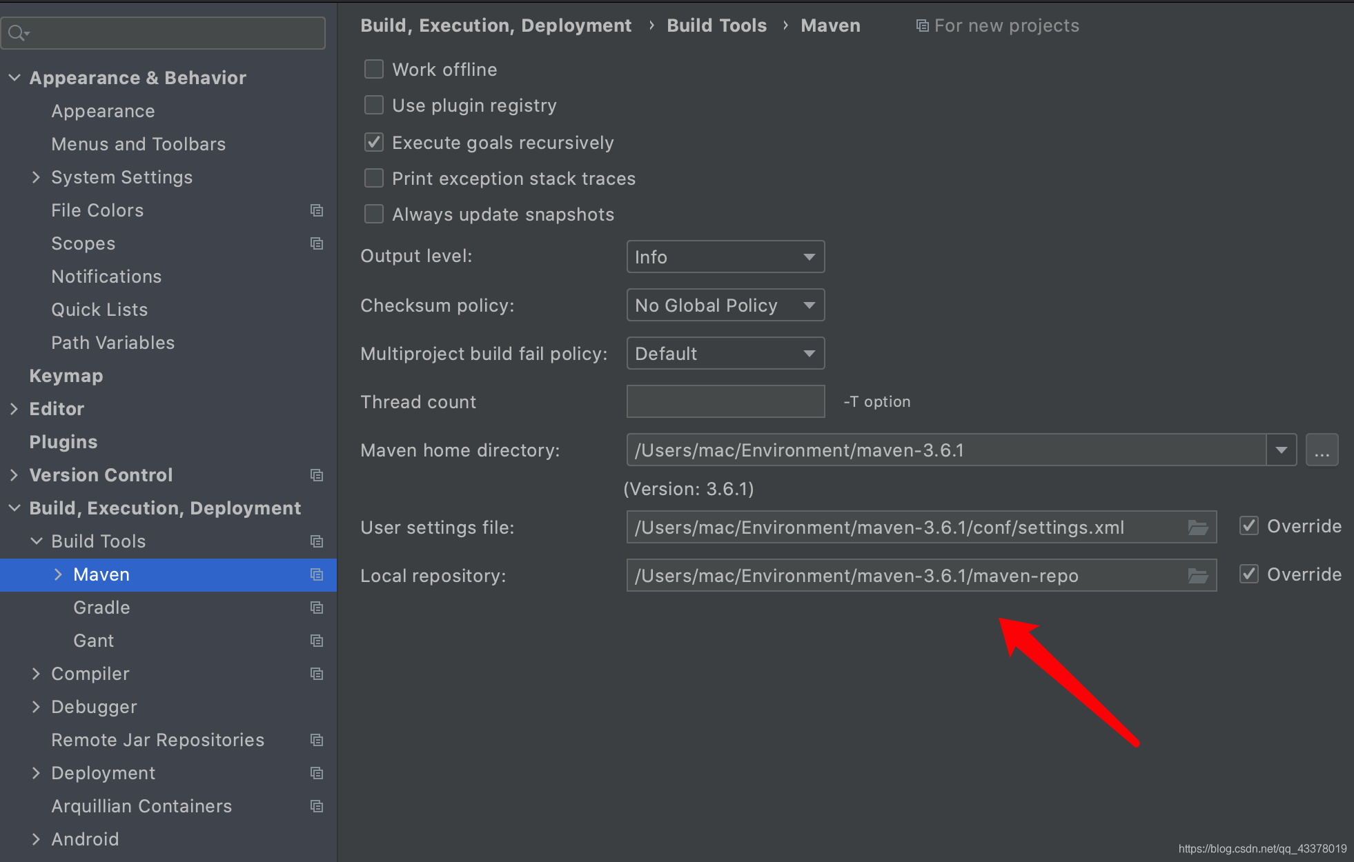Image resolution: width=1354 pixels, height=862 pixels.
Task: Click the project-level icon beside Compiler
Action: (317, 674)
